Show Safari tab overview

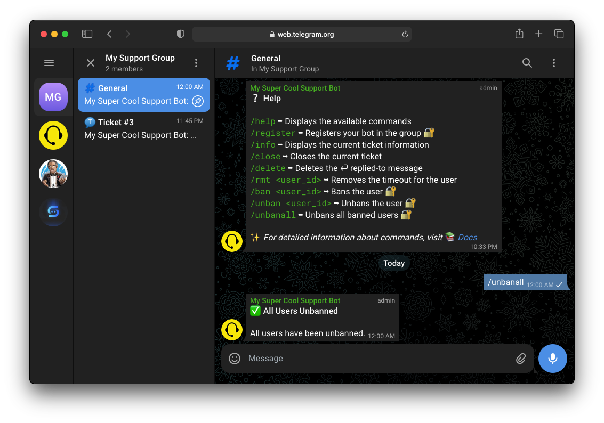[559, 34]
